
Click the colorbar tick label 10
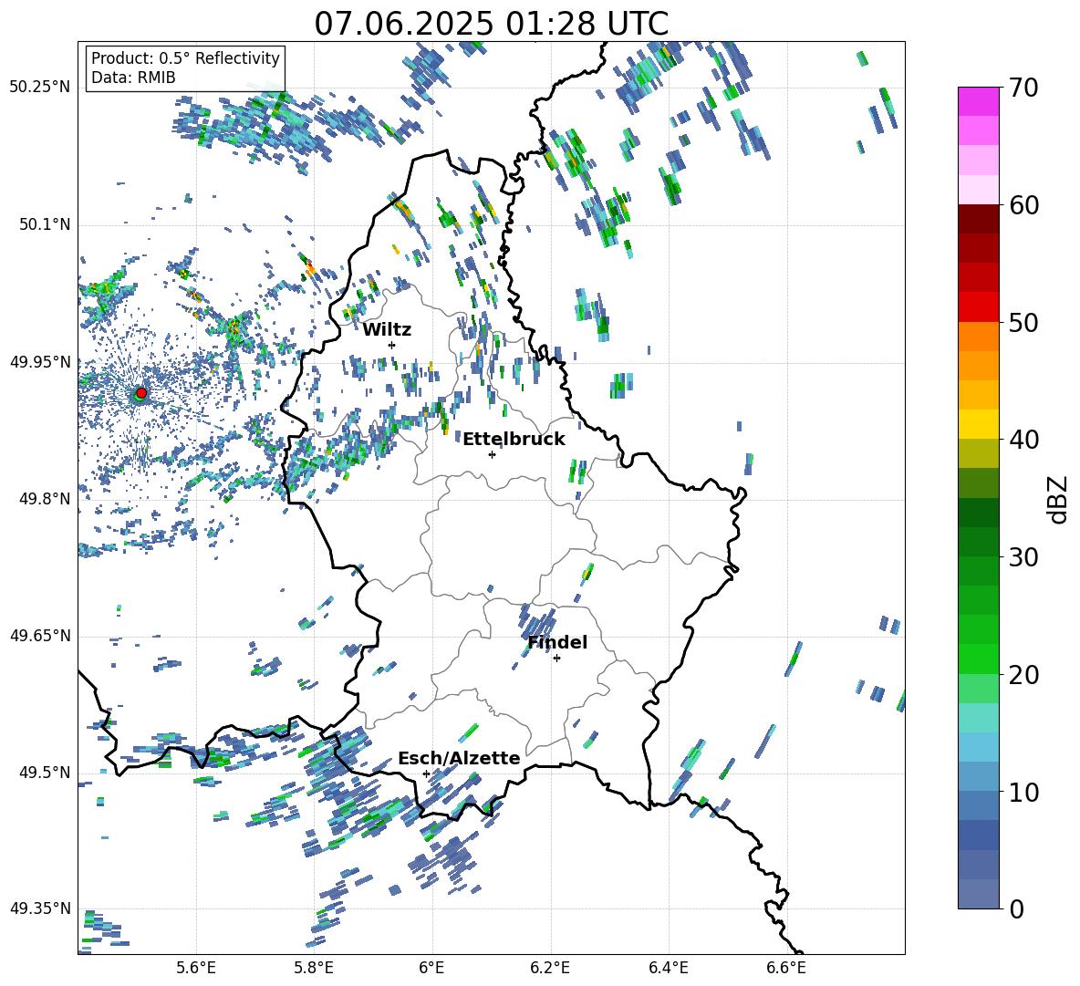(x=1023, y=792)
